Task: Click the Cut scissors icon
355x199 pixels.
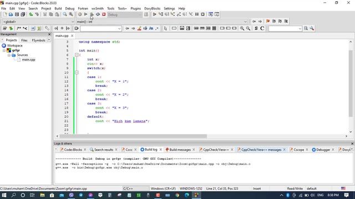Action: (45, 14)
